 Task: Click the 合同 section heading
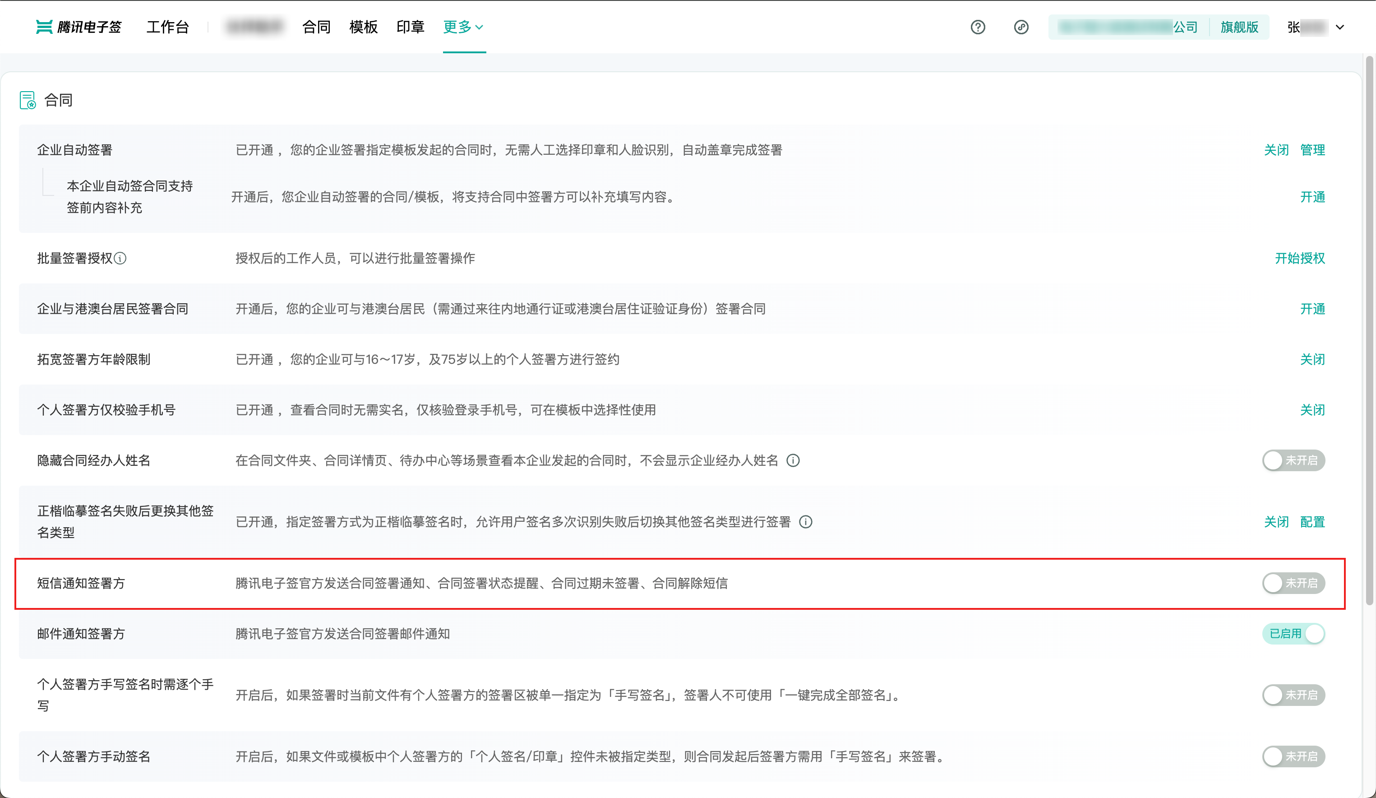tap(59, 100)
